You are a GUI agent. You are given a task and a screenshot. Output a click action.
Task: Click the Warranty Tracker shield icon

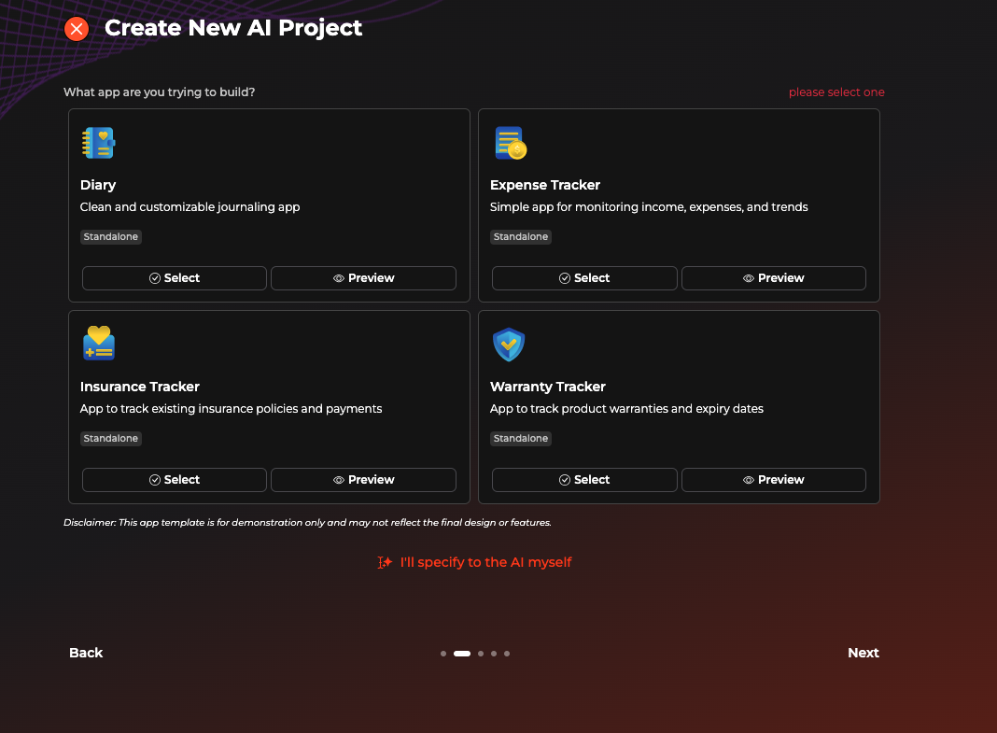click(x=509, y=345)
